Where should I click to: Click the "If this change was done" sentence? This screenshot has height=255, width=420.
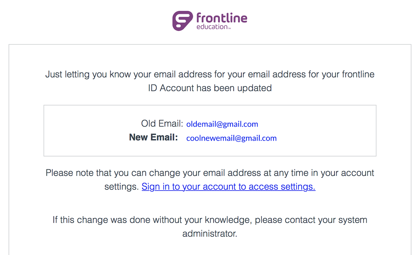point(210,220)
